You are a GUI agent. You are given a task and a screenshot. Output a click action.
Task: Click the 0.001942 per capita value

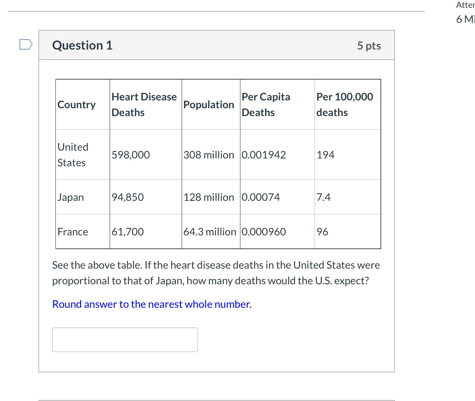[x=264, y=155]
